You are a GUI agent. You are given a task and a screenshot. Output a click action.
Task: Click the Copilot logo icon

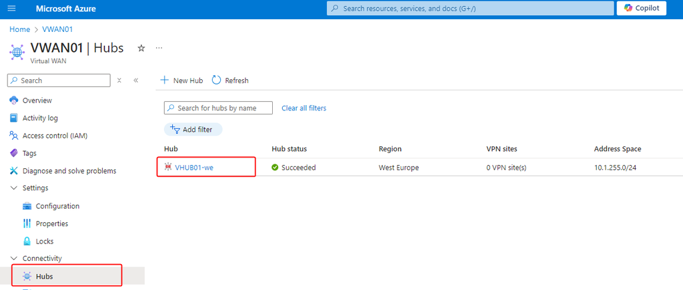(628, 8)
